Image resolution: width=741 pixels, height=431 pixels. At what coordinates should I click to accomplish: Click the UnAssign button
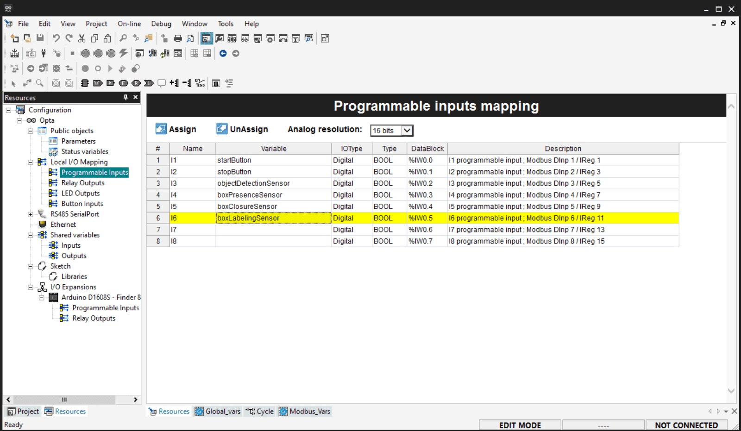(242, 129)
